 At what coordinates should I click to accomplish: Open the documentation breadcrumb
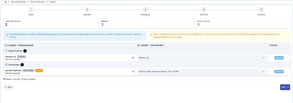(x=19, y=2)
